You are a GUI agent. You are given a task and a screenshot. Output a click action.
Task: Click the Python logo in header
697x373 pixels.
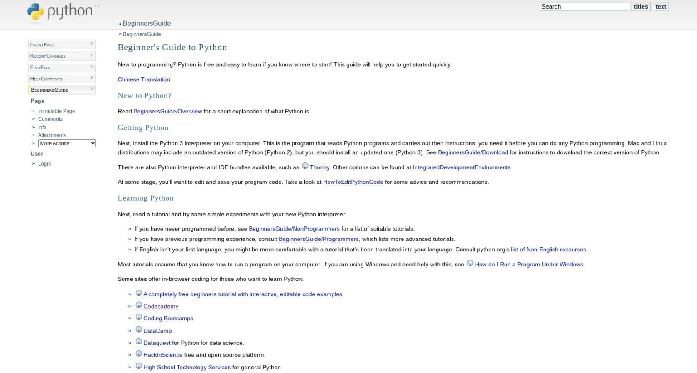click(x=62, y=12)
